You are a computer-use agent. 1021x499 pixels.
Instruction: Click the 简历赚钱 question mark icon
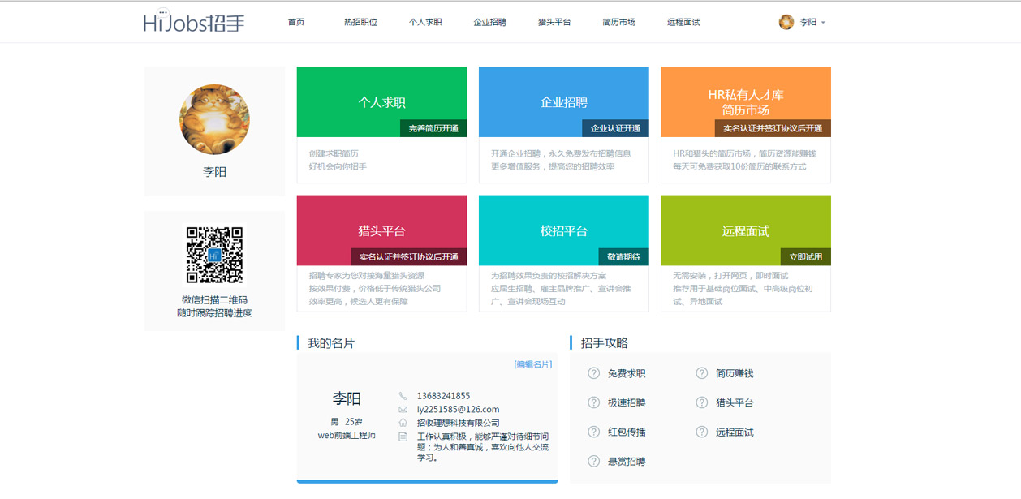pos(701,373)
